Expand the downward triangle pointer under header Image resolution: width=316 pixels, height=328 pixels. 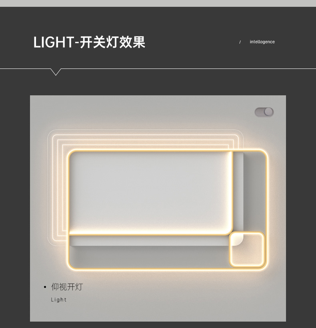56,72
